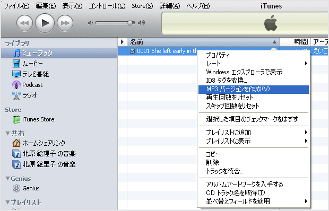
Task: Click the music note icon beside ミュージック
Action: click(x=16, y=53)
